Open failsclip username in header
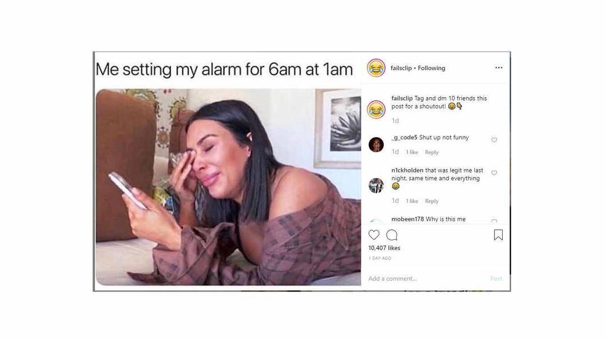 coord(401,68)
